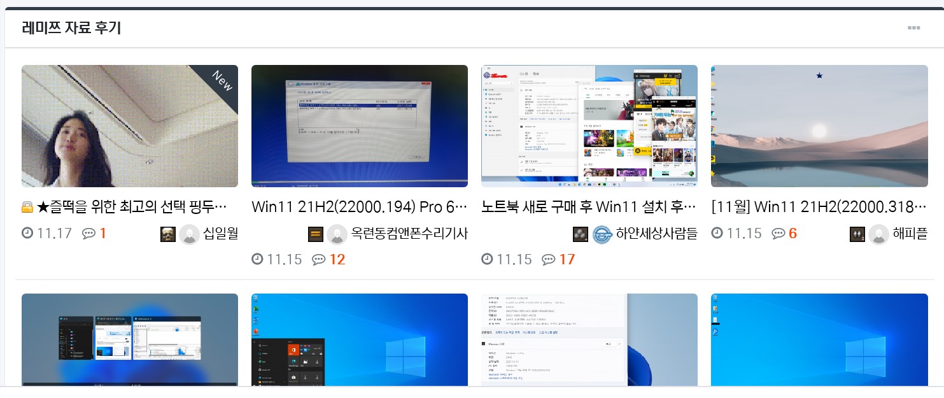Viewport: 944px width, 398px height.
Task: Open the Win11 desktop with store windows thumbnail
Action: (589, 126)
